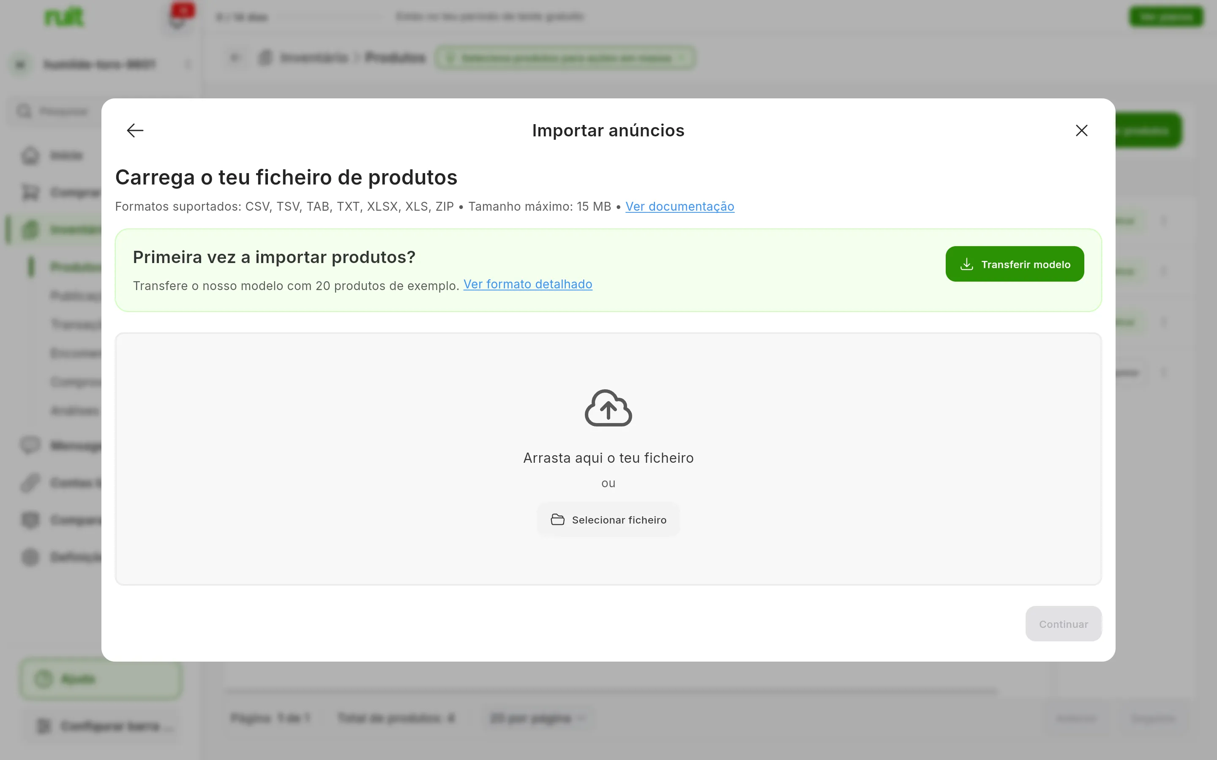Close the Importar anúncios dialog
This screenshot has height=760, width=1217.
point(1081,131)
